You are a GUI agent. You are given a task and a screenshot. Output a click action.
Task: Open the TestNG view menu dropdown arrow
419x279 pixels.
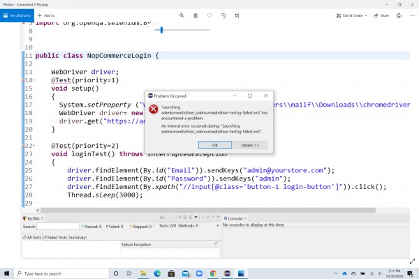coord(196,218)
